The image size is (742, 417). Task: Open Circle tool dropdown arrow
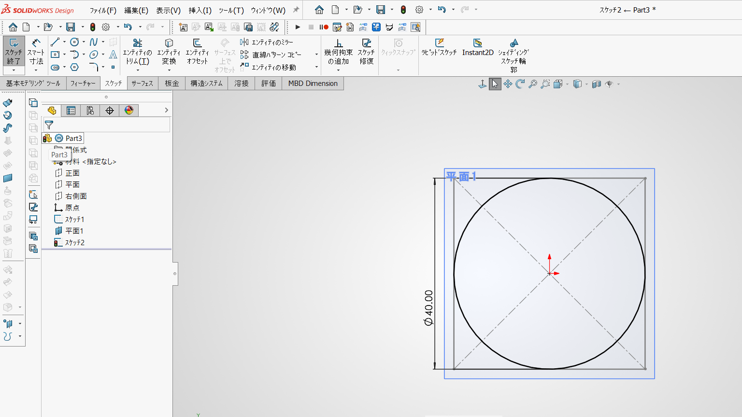(84, 42)
